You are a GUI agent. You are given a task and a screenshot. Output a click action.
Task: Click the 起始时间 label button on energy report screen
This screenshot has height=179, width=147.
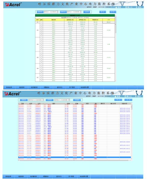tap(40, 12)
